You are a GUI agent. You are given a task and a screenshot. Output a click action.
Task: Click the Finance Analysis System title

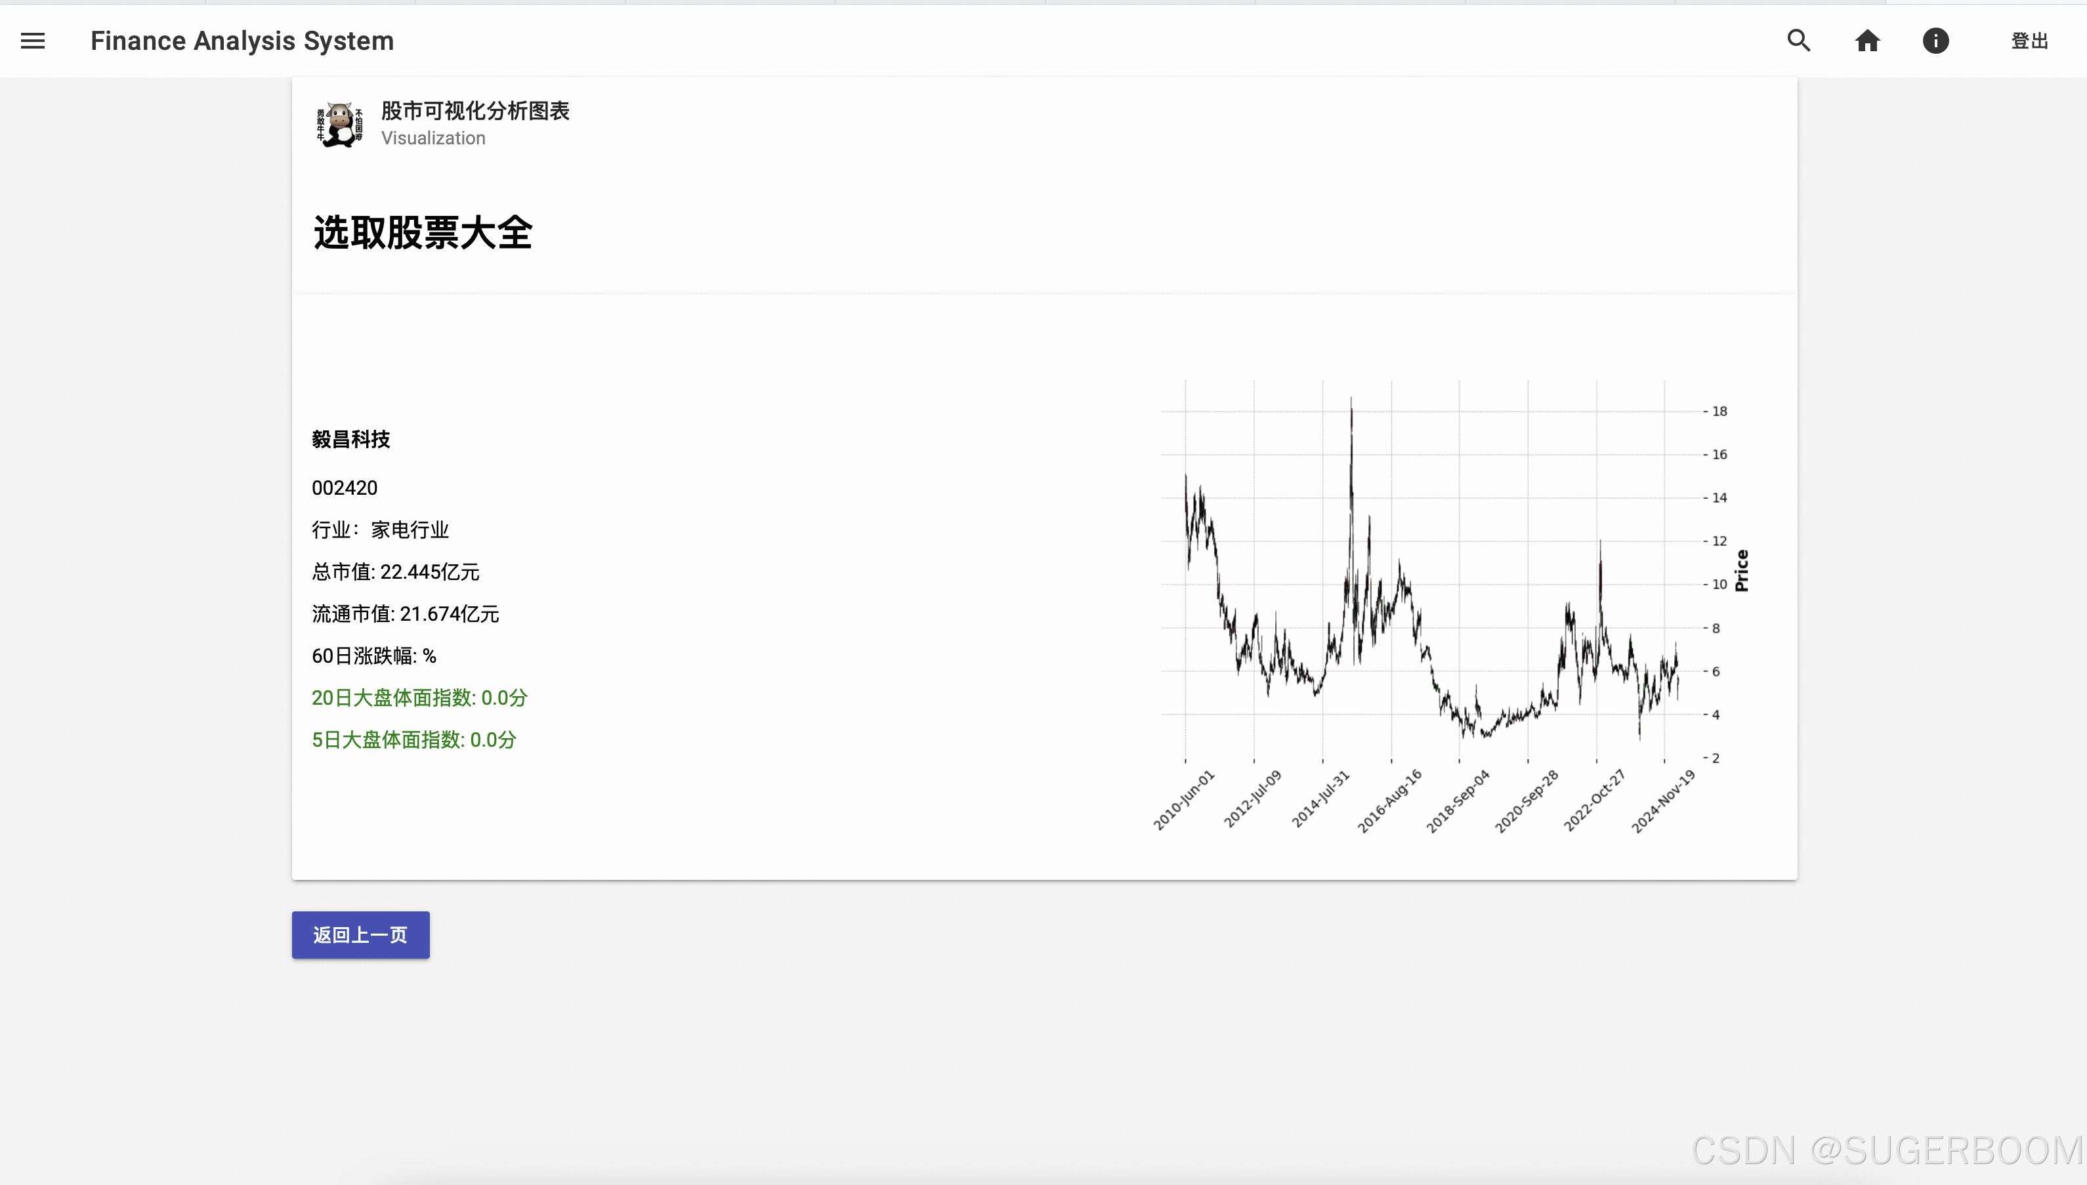pyautogui.click(x=242, y=41)
